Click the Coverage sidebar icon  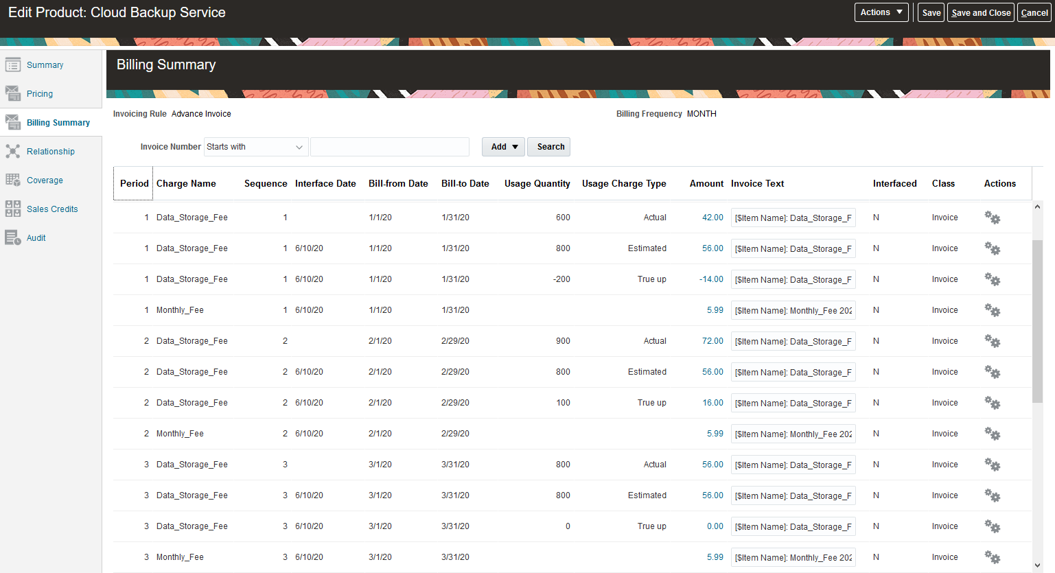click(12, 180)
